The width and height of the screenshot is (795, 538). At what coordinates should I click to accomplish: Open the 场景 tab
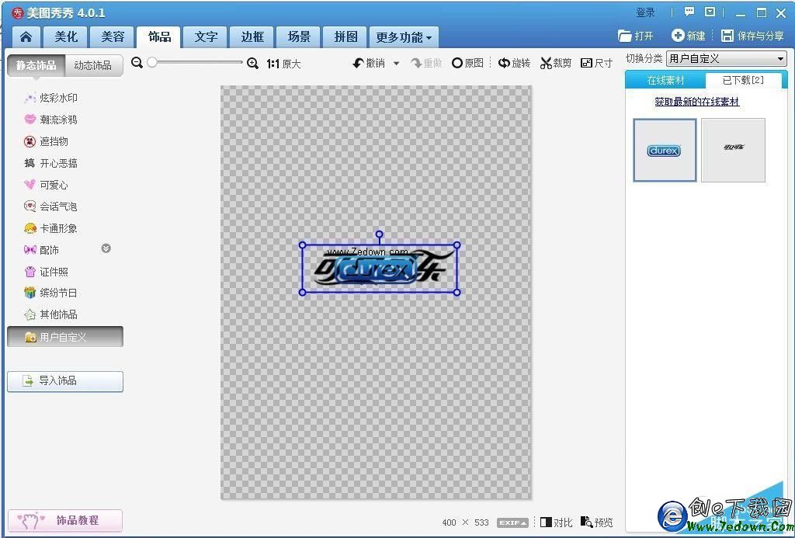(x=299, y=37)
